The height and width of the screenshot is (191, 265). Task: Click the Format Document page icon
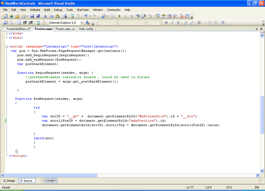[x=19, y=22]
